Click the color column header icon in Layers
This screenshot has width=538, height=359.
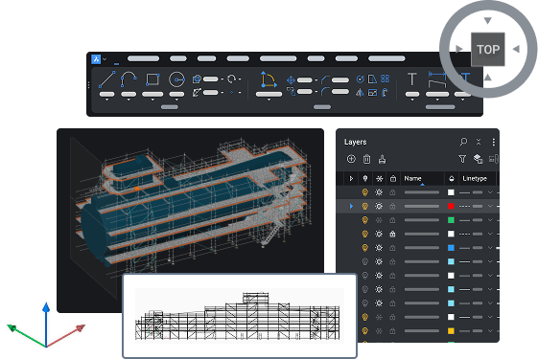(x=451, y=178)
